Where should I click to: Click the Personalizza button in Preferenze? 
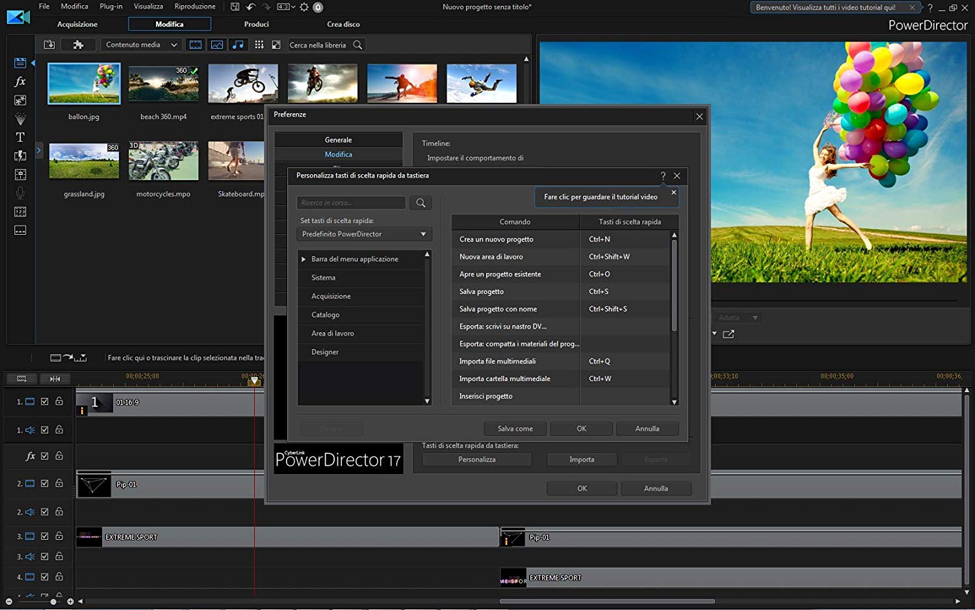point(476,459)
